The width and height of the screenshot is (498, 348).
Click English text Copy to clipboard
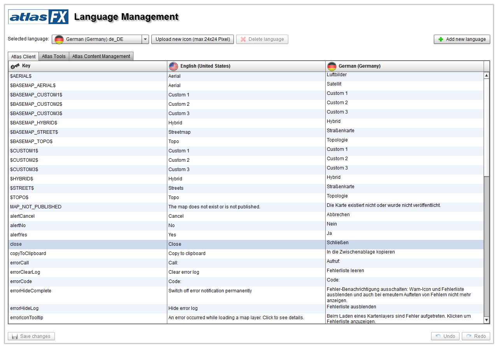click(x=187, y=254)
